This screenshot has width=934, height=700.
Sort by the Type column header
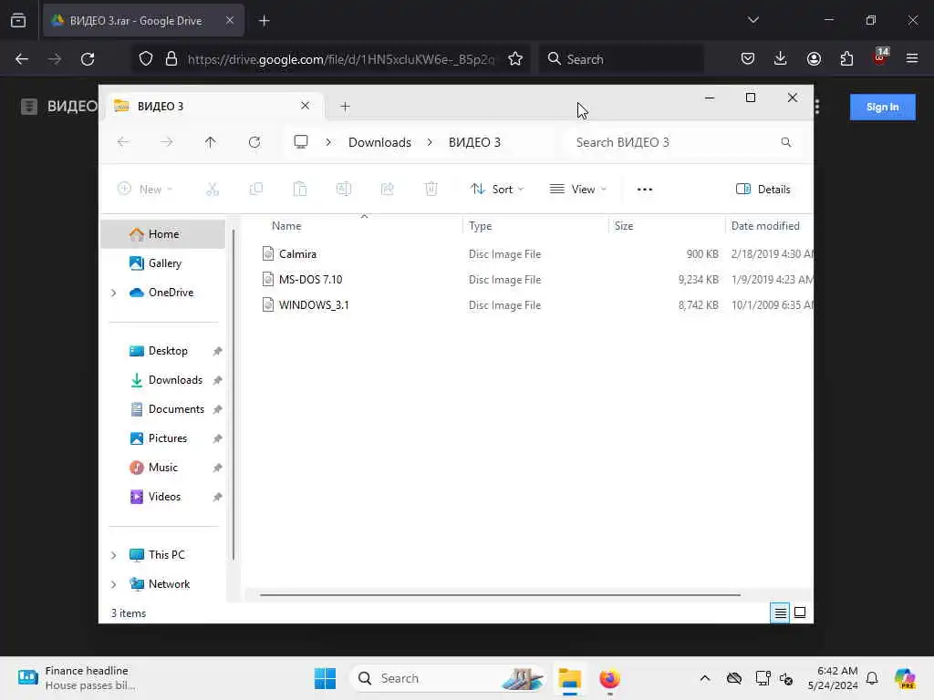click(480, 226)
